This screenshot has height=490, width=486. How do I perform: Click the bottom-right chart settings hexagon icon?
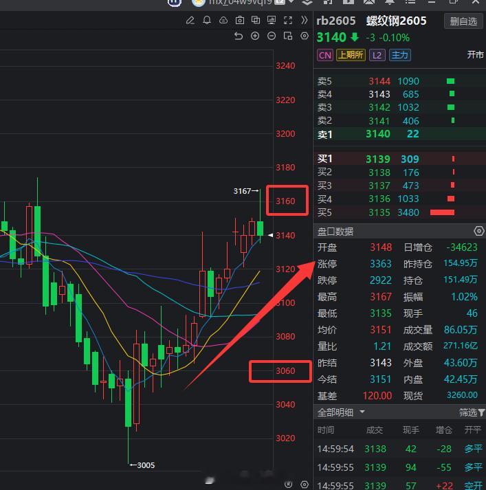305,485
